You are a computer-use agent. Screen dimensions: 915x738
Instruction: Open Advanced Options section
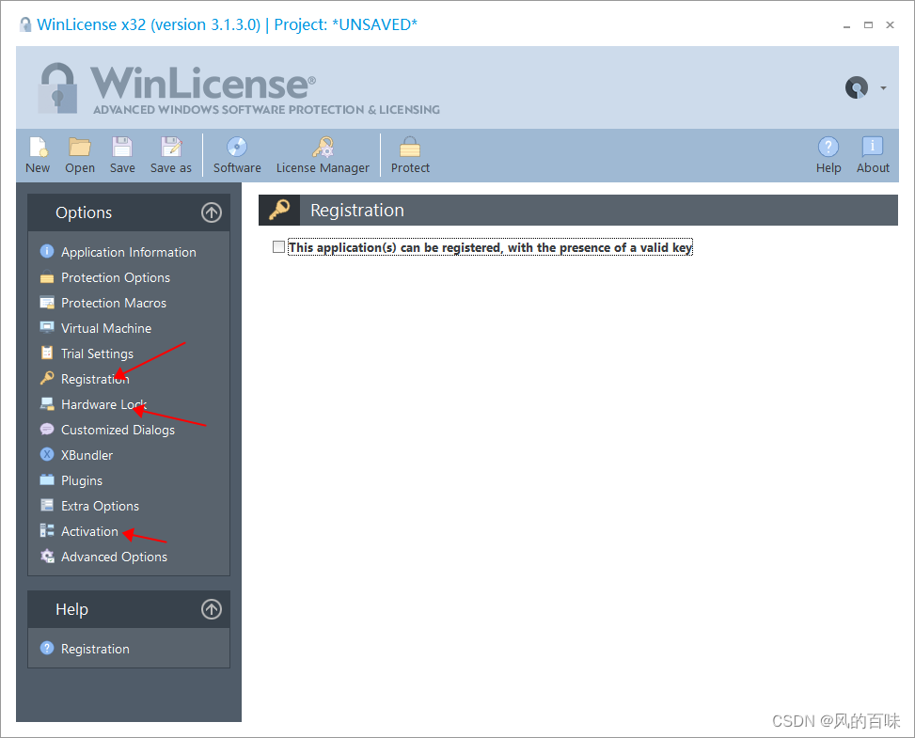coord(114,557)
